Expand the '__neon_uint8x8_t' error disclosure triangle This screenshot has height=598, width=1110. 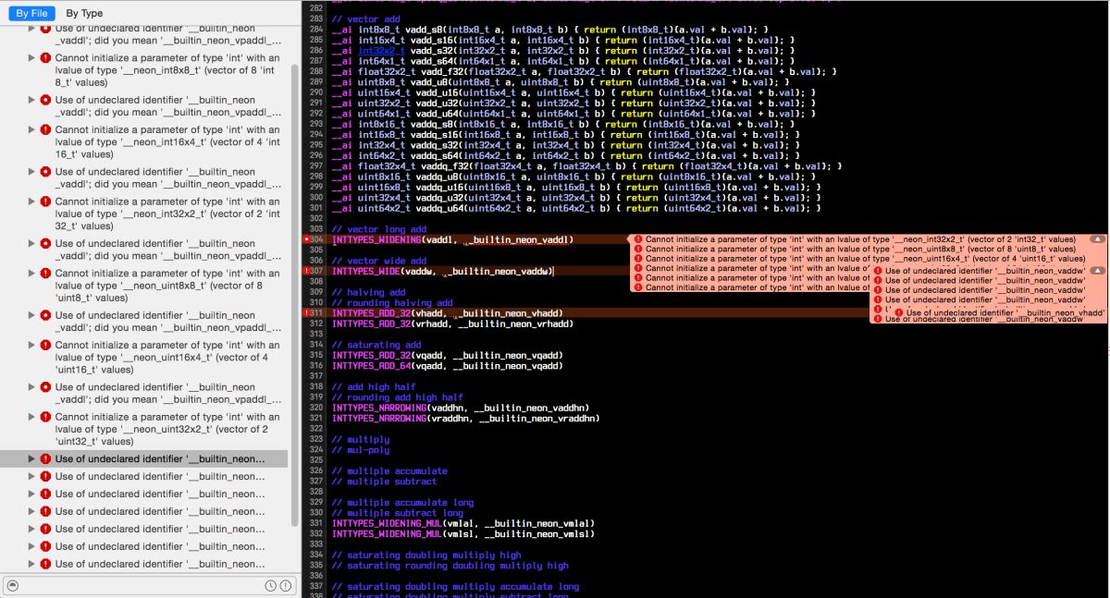click(x=32, y=274)
